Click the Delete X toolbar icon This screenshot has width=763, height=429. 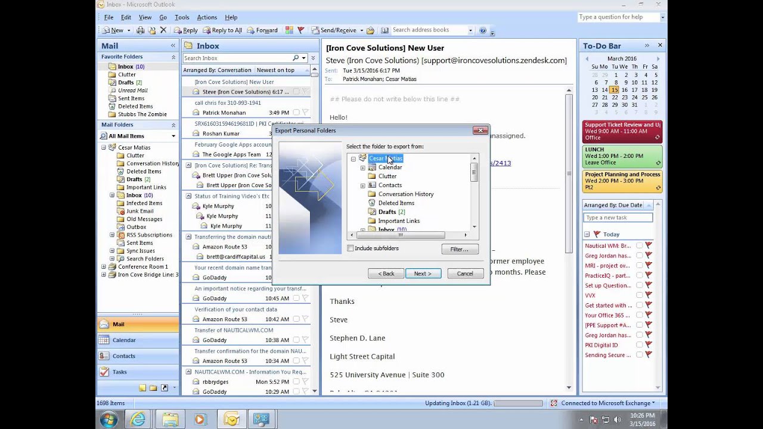[163, 30]
